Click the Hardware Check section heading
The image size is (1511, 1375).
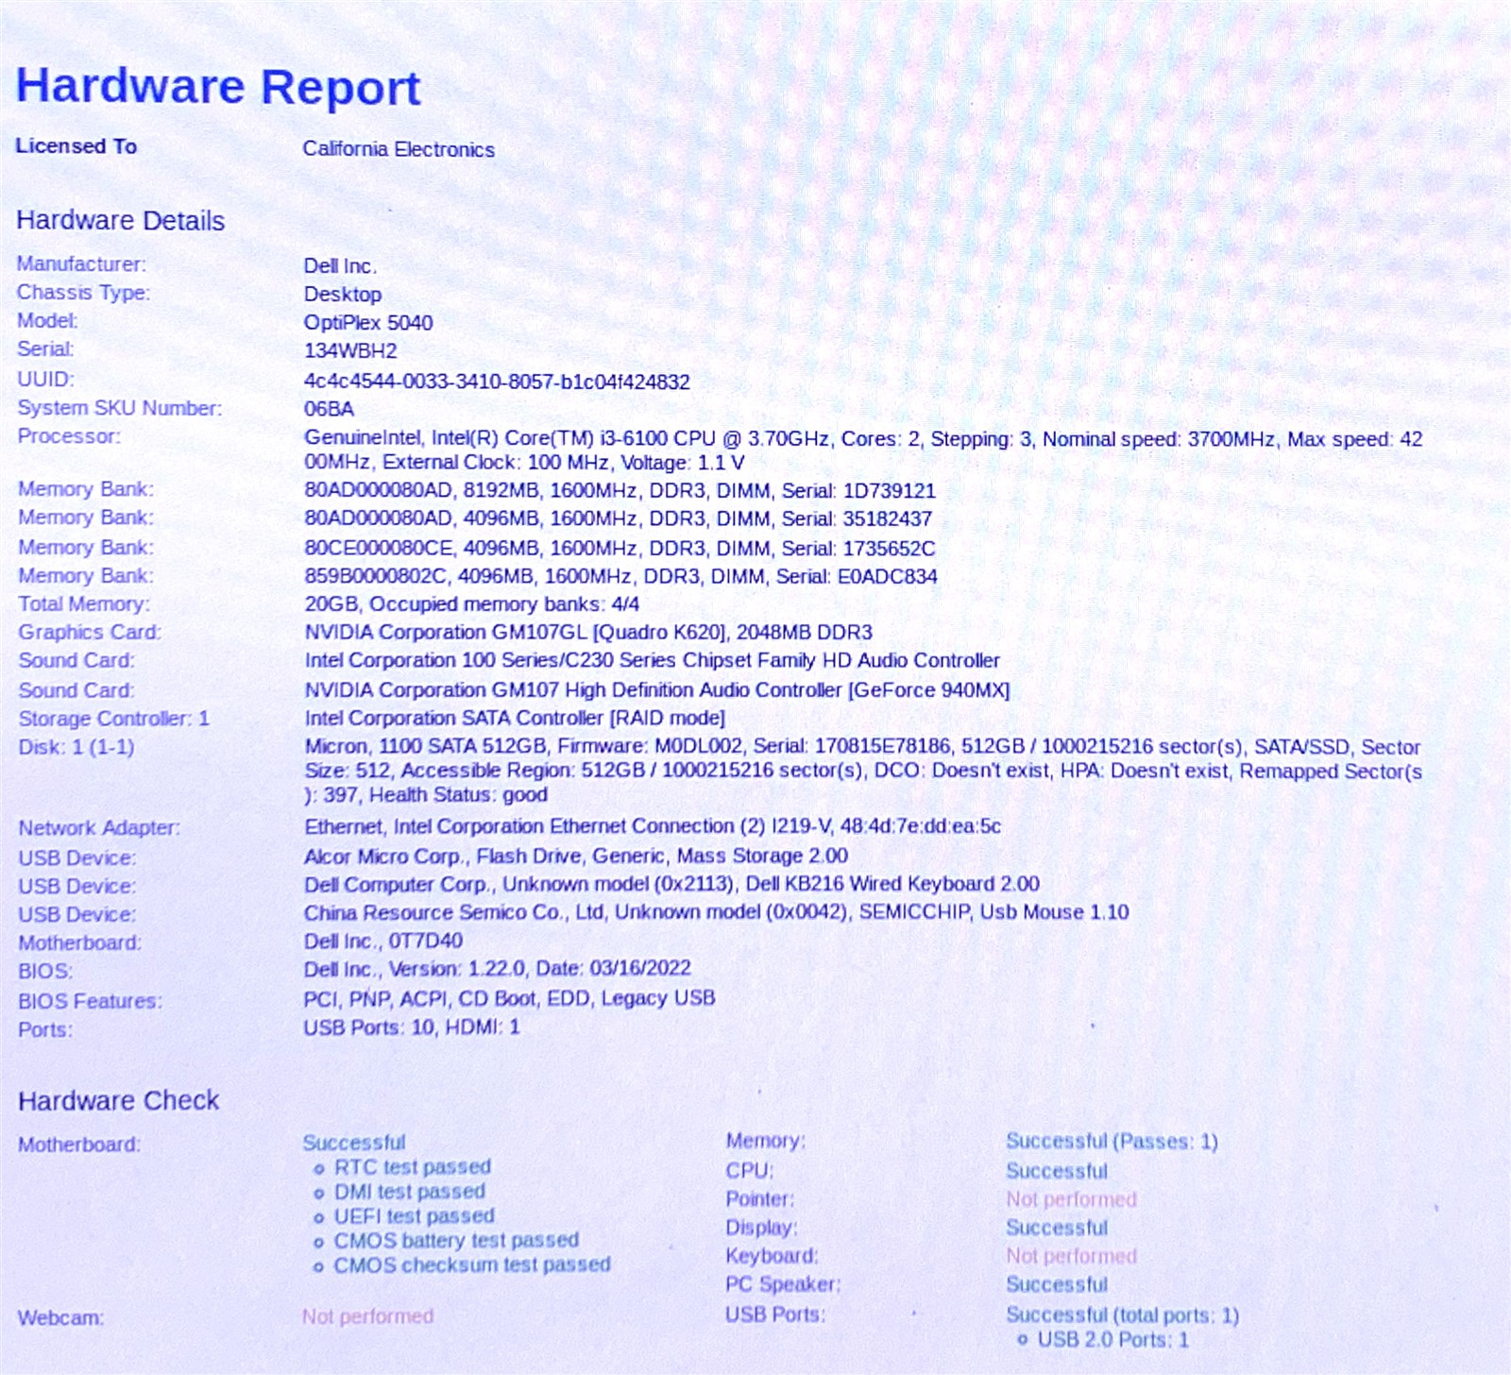coord(119,1101)
